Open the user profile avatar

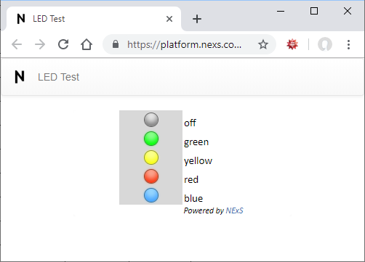click(x=325, y=44)
